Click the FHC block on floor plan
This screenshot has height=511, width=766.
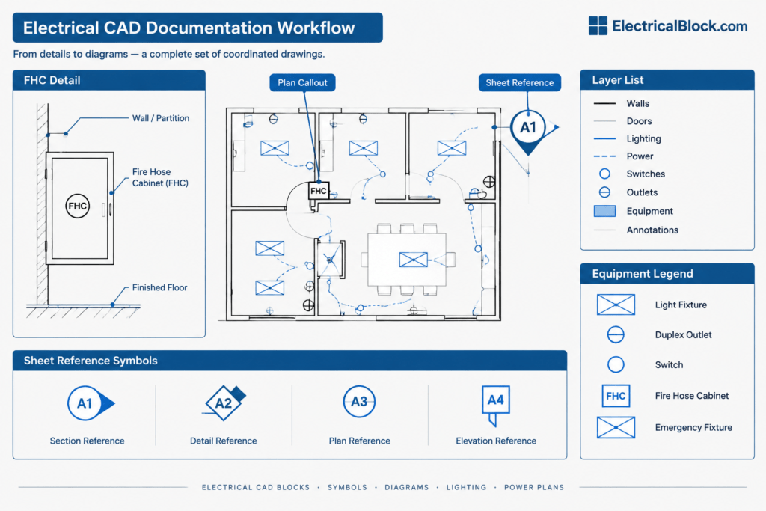point(319,191)
